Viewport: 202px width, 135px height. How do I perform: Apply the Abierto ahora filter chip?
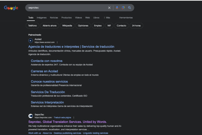pos(50,26)
